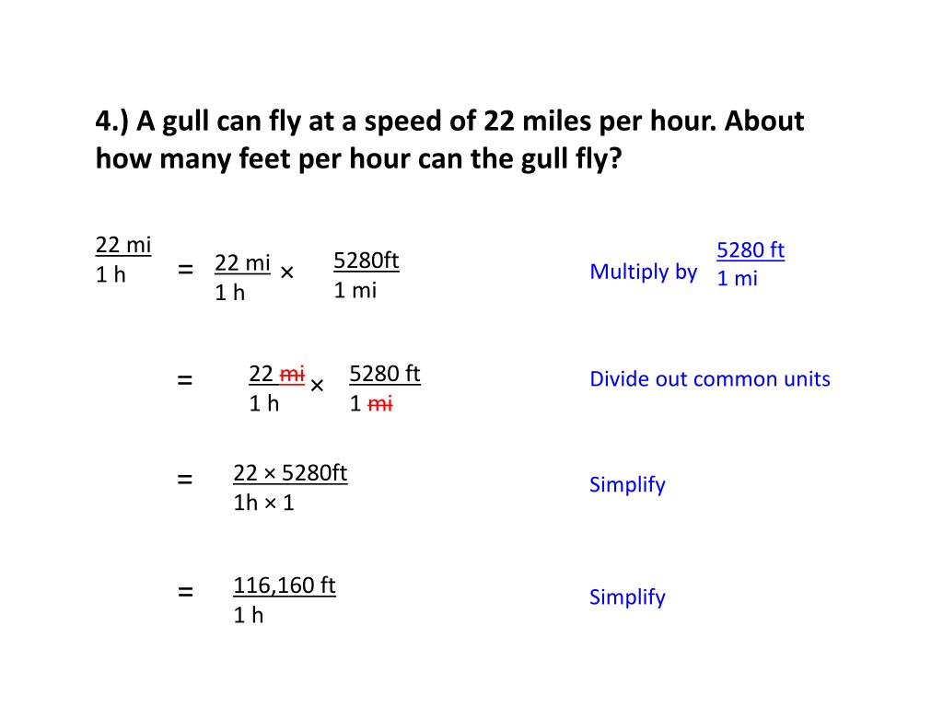Click the blue '5280 ft' fraction numerator

pos(750,249)
